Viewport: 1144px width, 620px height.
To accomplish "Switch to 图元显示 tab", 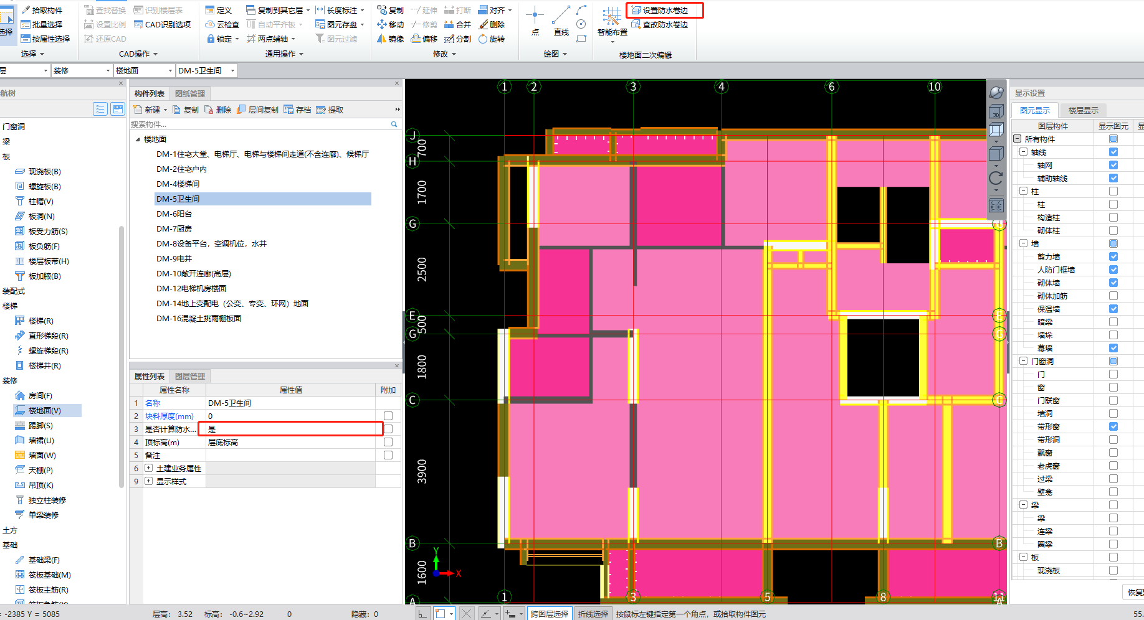I will point(1035,110).
